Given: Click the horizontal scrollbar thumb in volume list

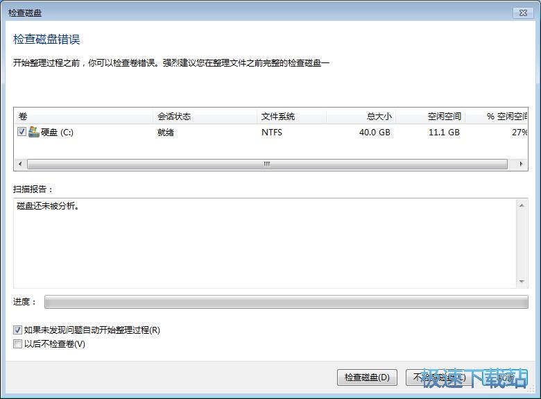Looking at the screenshot, I should pos(267,164).
